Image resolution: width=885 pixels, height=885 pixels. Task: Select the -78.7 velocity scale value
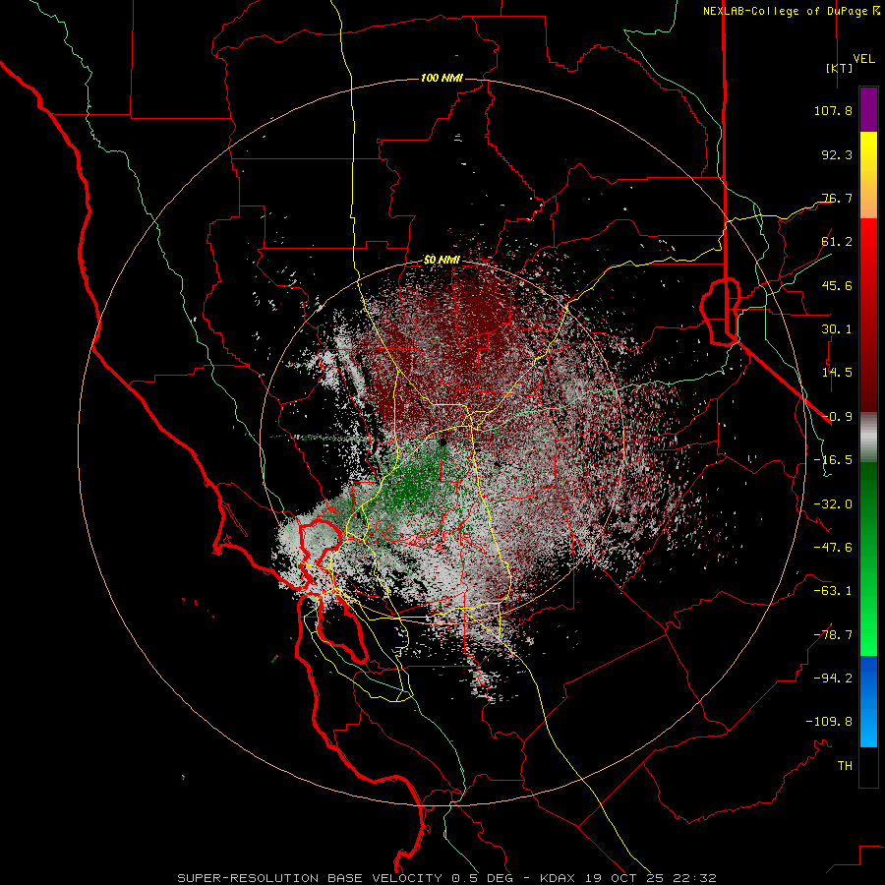833,635
